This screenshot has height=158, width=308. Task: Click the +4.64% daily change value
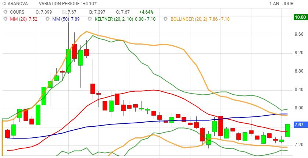[x=146, y=12]
